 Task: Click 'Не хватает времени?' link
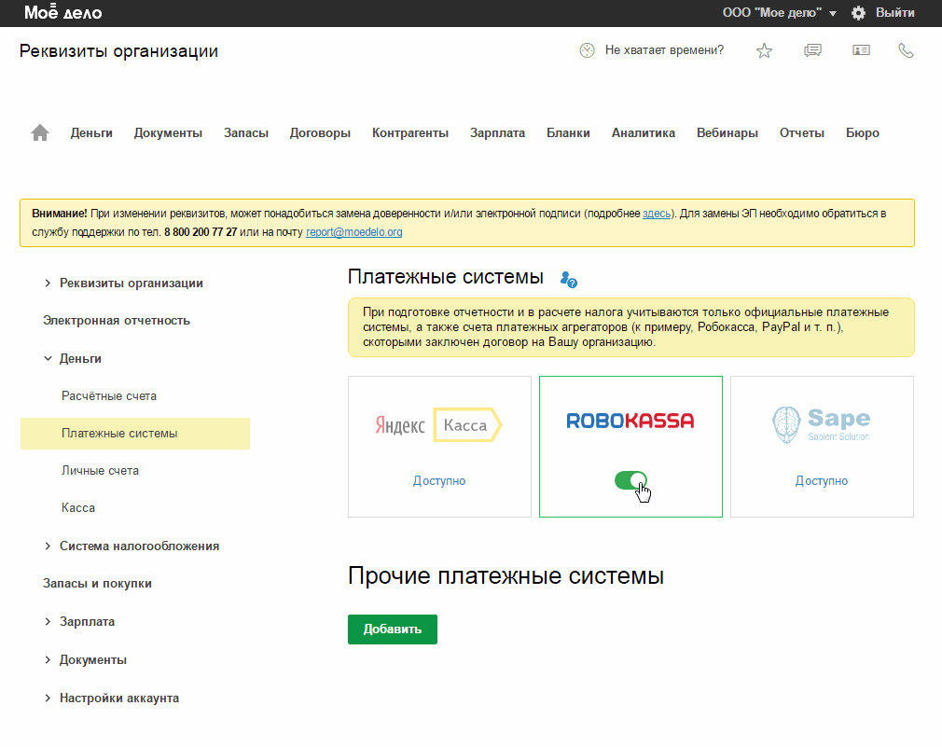click(x=664, y=50)
